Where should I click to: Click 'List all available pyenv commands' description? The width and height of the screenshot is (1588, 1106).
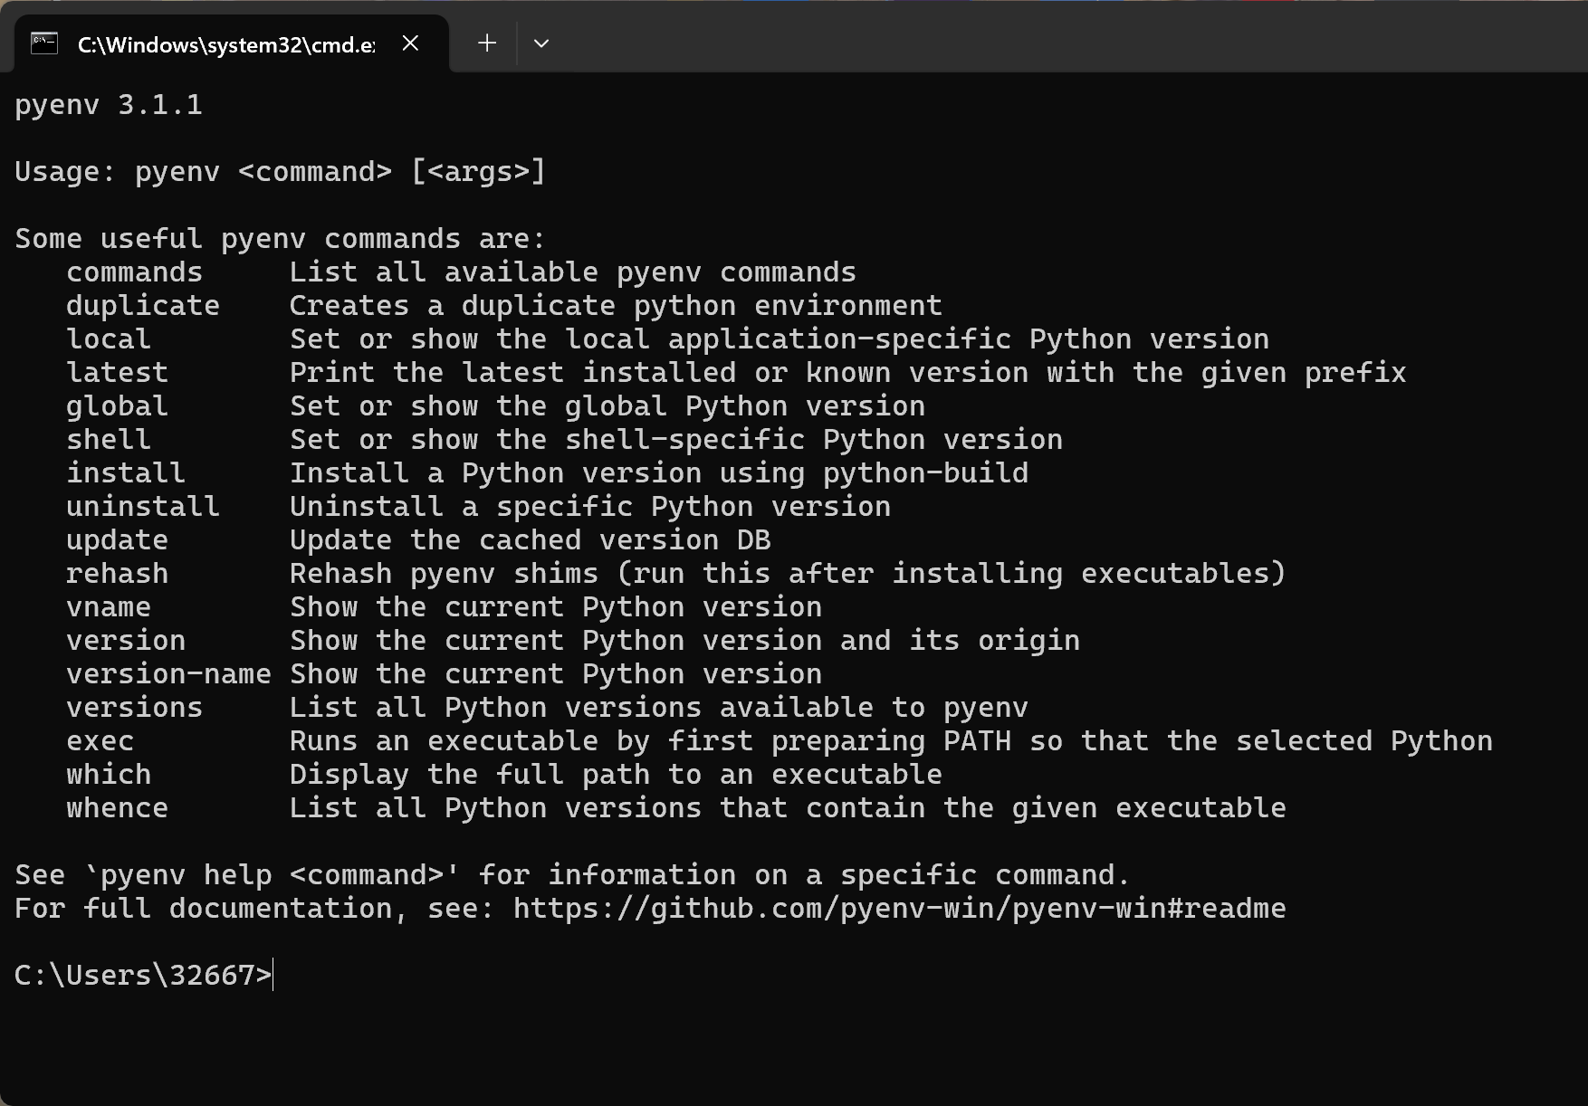tap(573, 272)
